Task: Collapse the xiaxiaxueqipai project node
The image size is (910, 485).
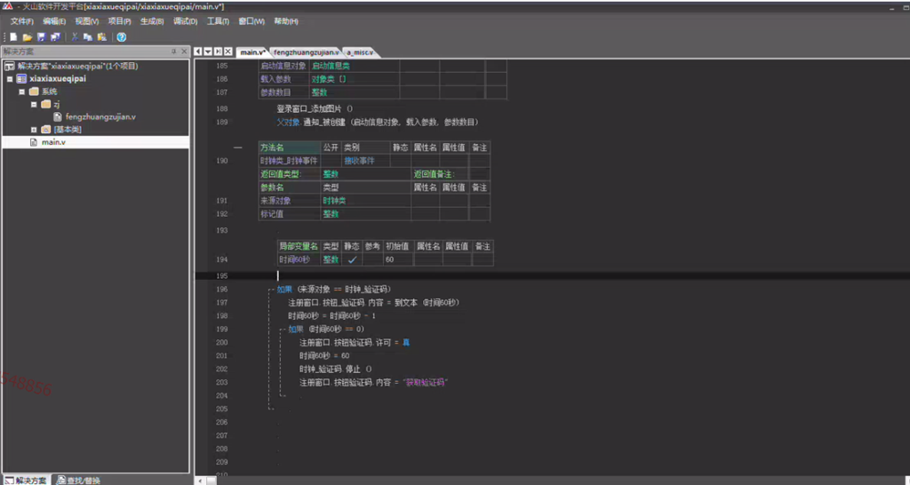Action: [10, 79]
